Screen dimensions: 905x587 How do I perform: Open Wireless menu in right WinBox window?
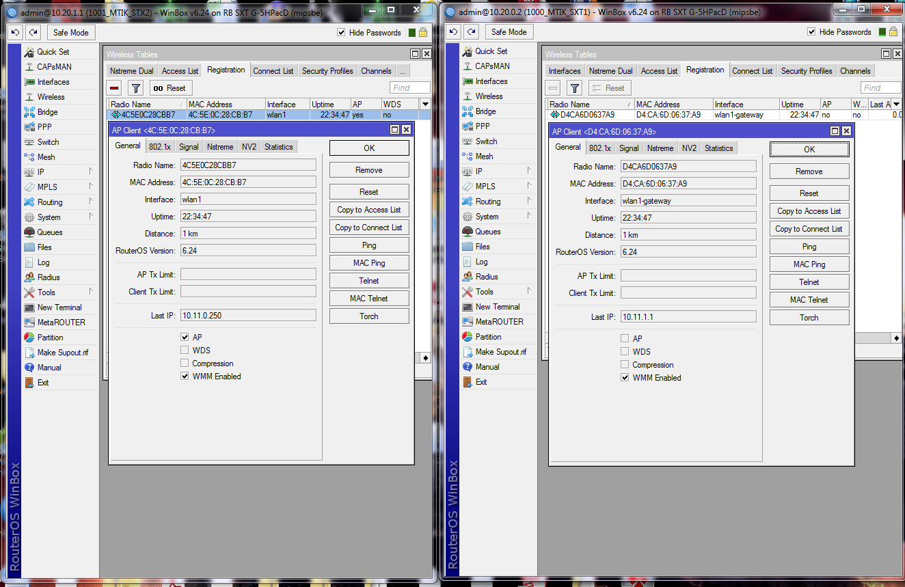pyautogui.click(x=489, y=96)
